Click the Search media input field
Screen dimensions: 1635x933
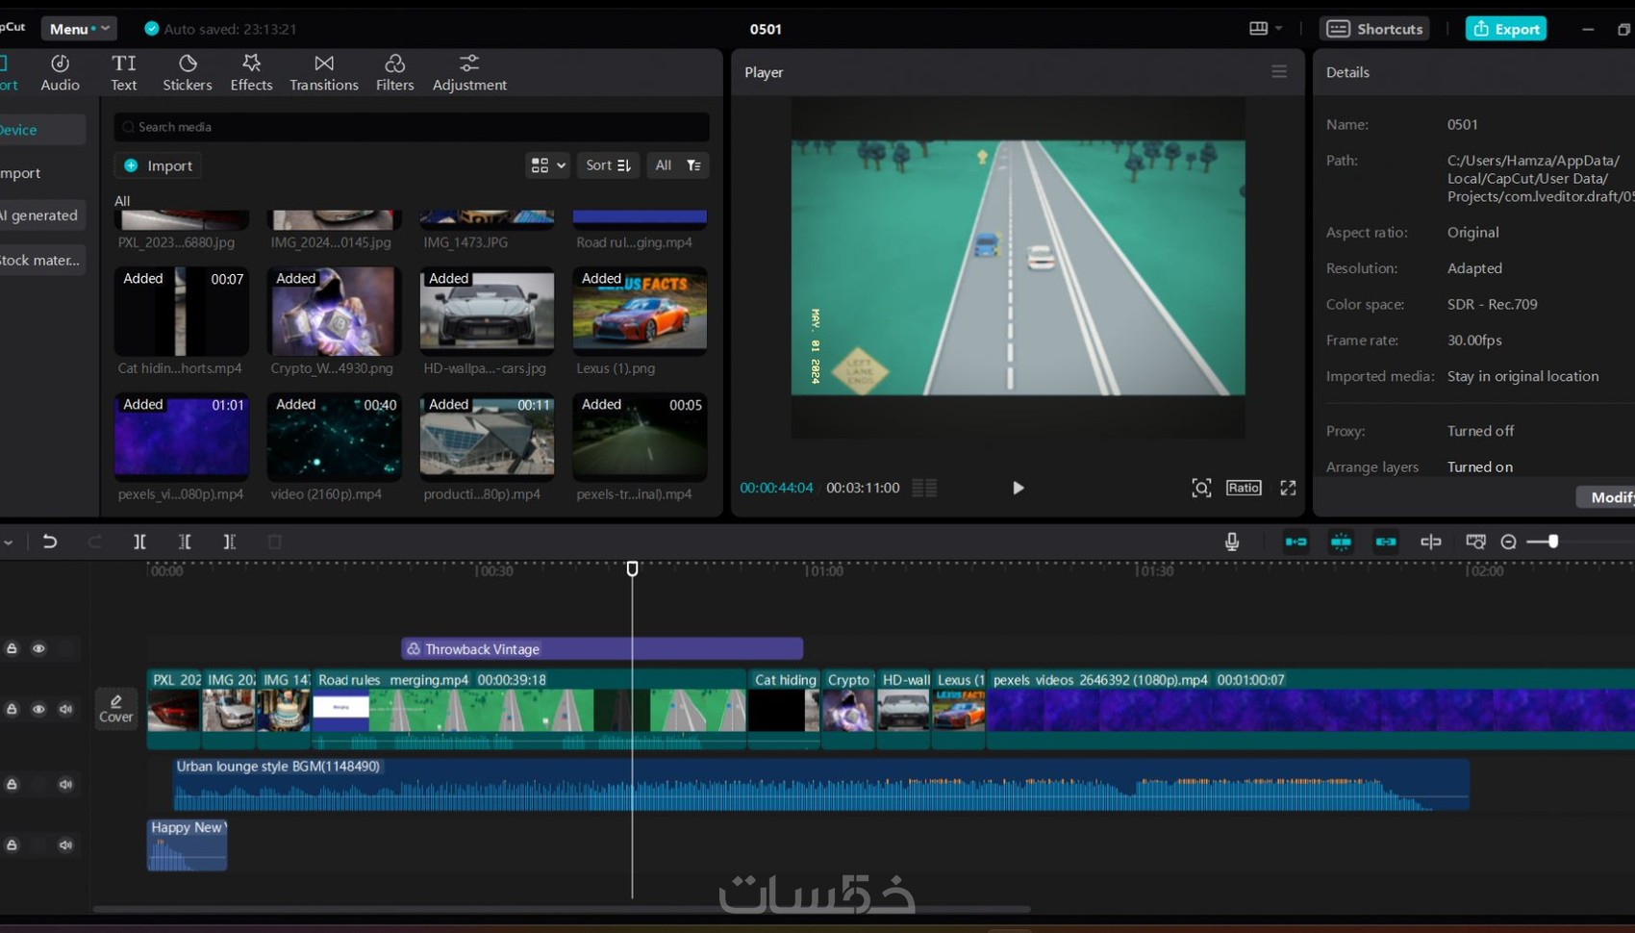(x=414, y=127)
